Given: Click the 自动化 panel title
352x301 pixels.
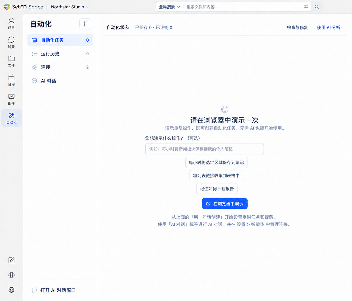Looking at the screenshot, I should pyautogui.click(x=41, y=24).
